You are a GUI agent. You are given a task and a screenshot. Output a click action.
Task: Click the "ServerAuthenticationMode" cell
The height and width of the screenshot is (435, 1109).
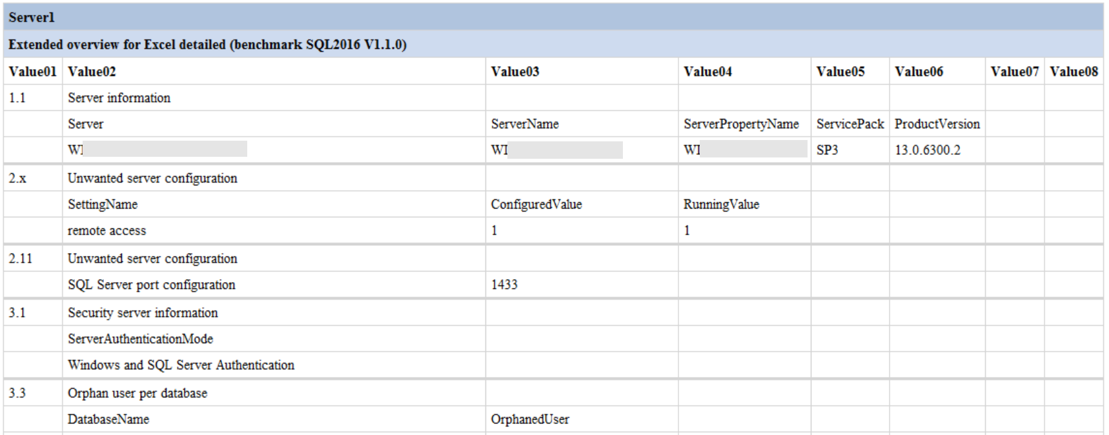[x=140, y=339]
